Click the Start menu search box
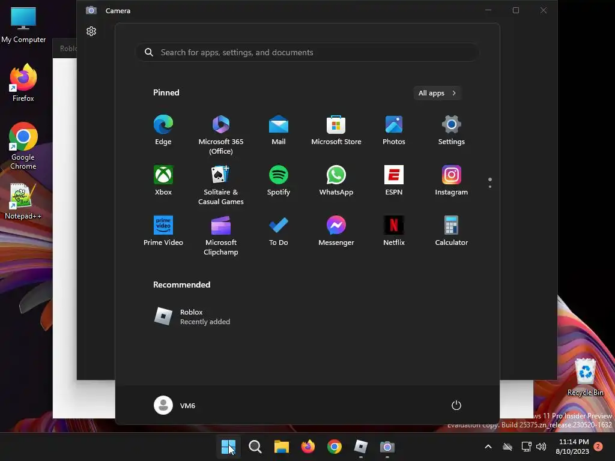 point(307,53)
